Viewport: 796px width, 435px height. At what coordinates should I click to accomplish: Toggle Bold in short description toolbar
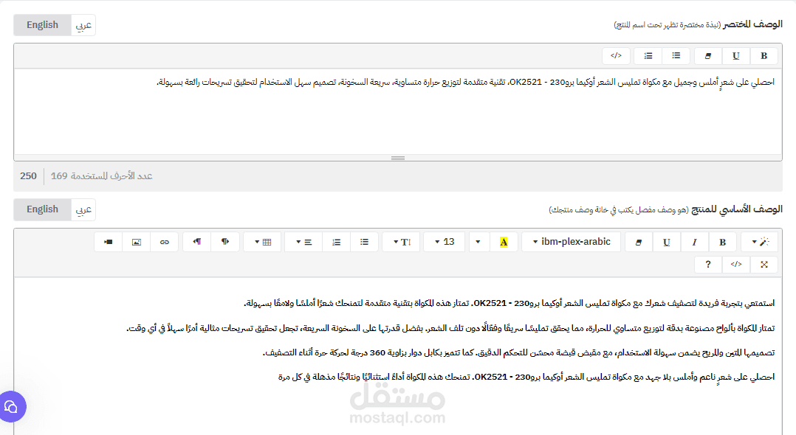[x=764, y=56]
